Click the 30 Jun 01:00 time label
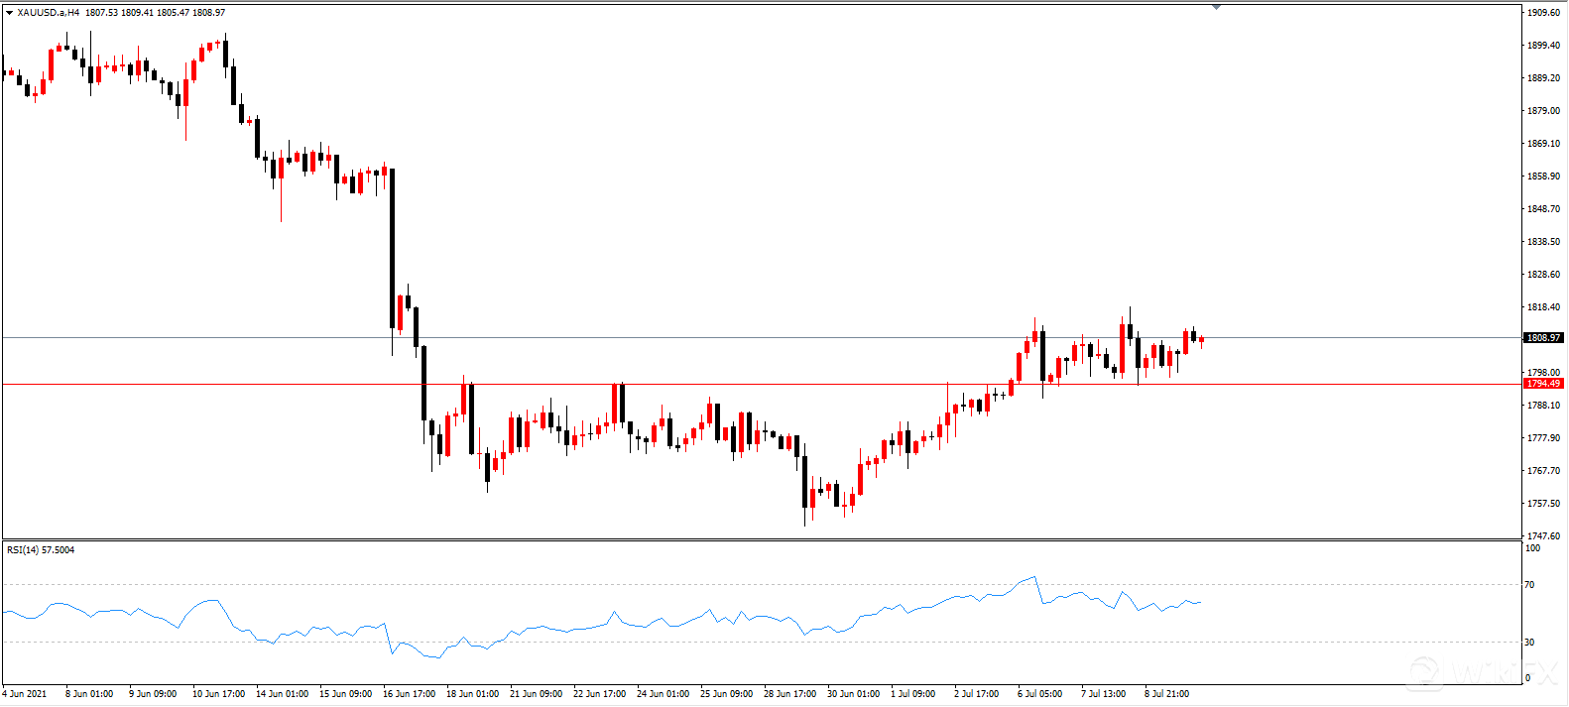Viewport: 1569px width, 707px height. tap(853, 694)
